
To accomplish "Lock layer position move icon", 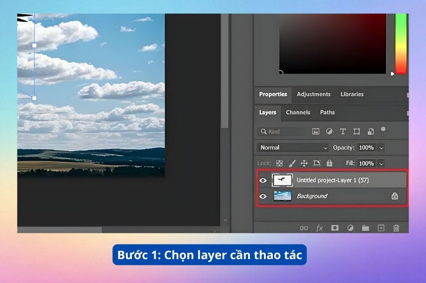I will pyautogui.click(x=304, y=163).
